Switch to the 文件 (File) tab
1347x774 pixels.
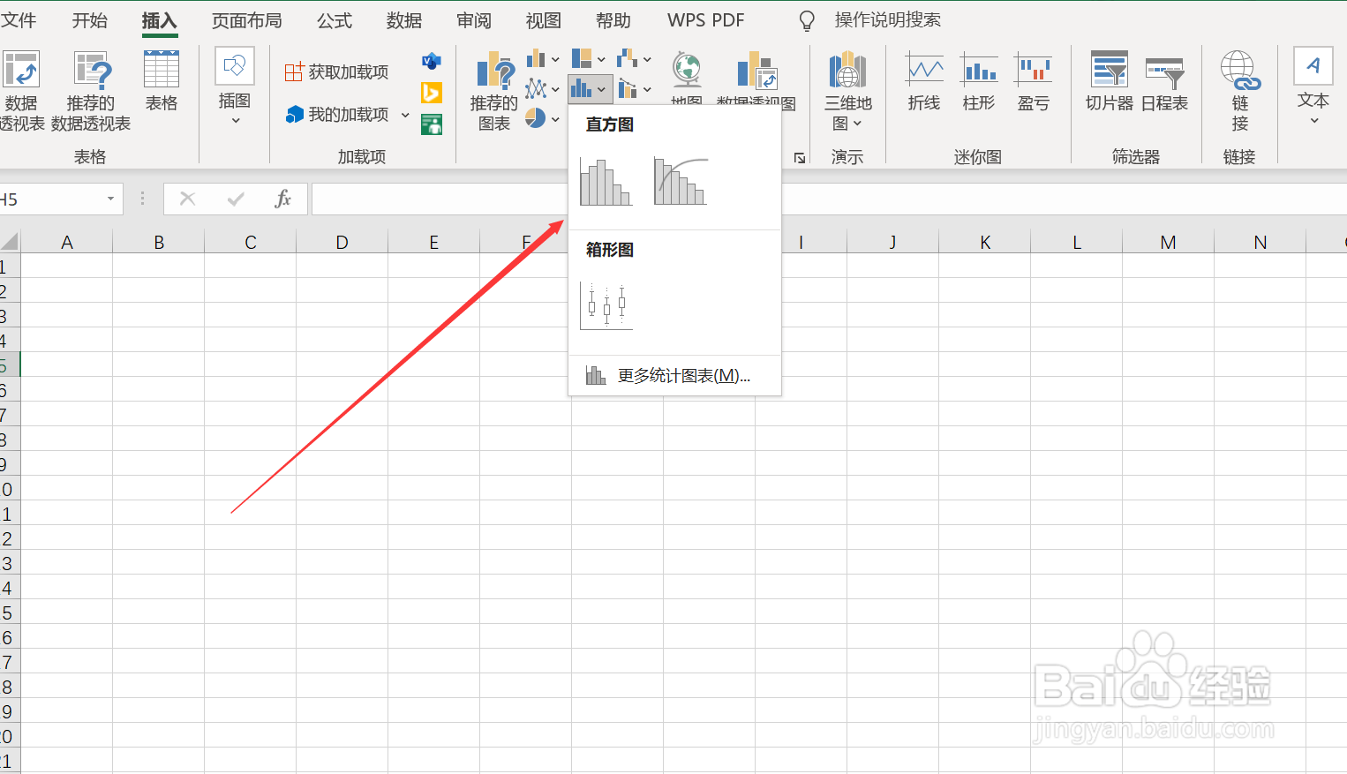19,19
